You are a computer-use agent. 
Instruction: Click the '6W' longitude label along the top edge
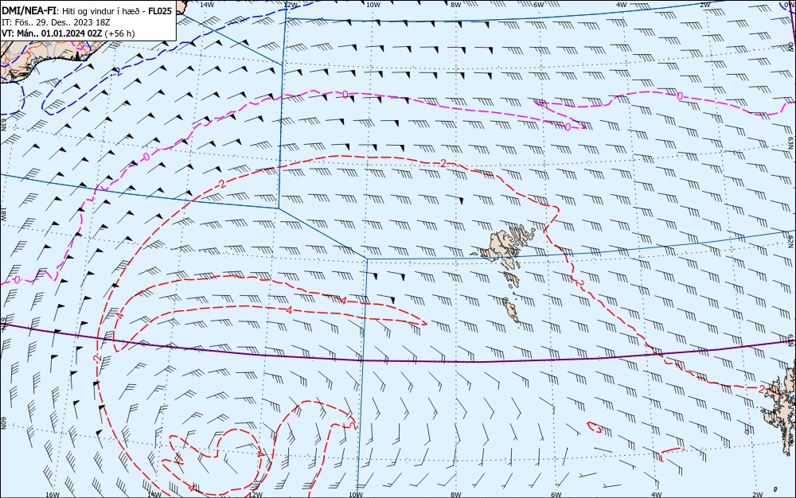pos(538,5)
